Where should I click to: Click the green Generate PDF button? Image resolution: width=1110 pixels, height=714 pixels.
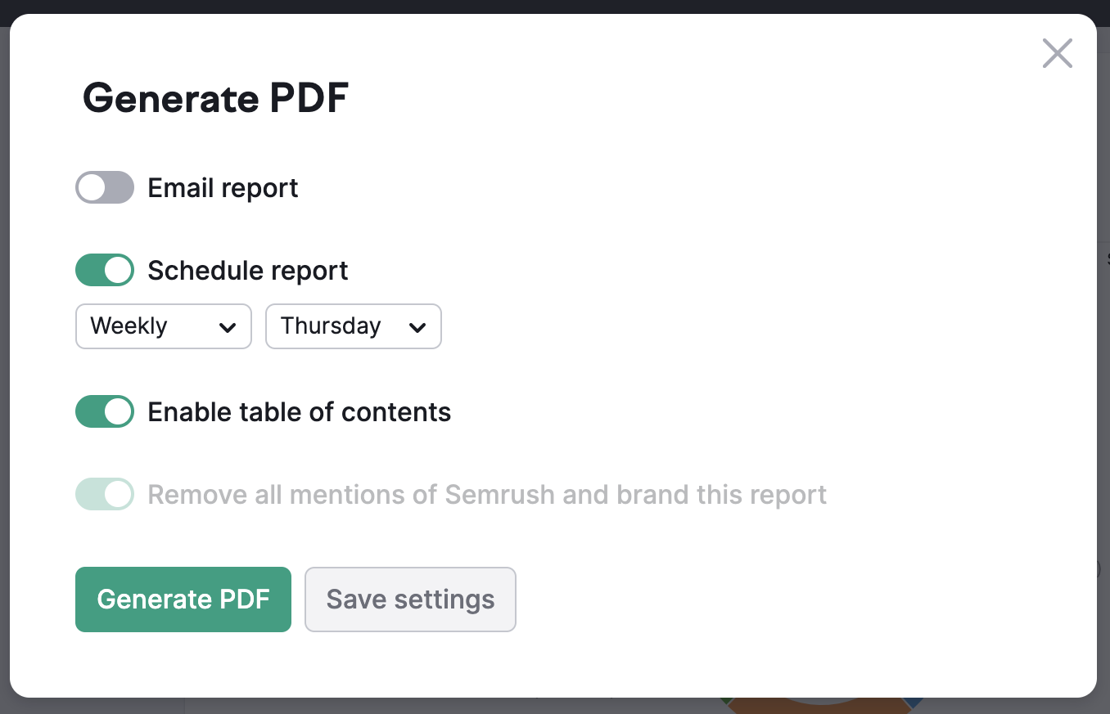pos(183,599)
